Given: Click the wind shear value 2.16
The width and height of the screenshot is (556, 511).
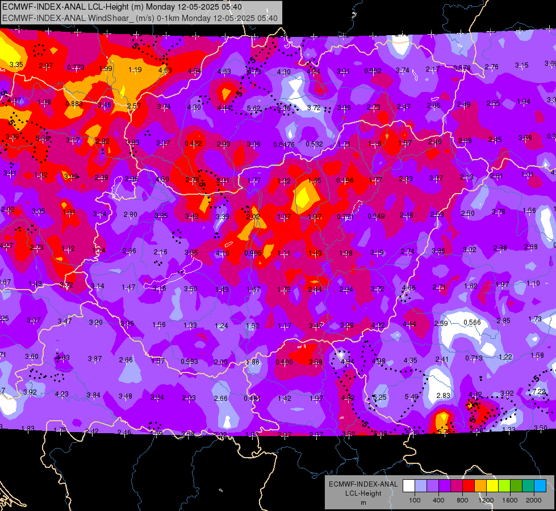Looking at the screenshot, I should [160, 252].
